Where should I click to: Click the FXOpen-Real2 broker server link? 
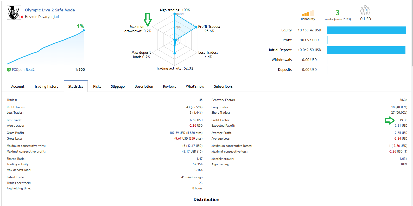[x=23, y=70]
